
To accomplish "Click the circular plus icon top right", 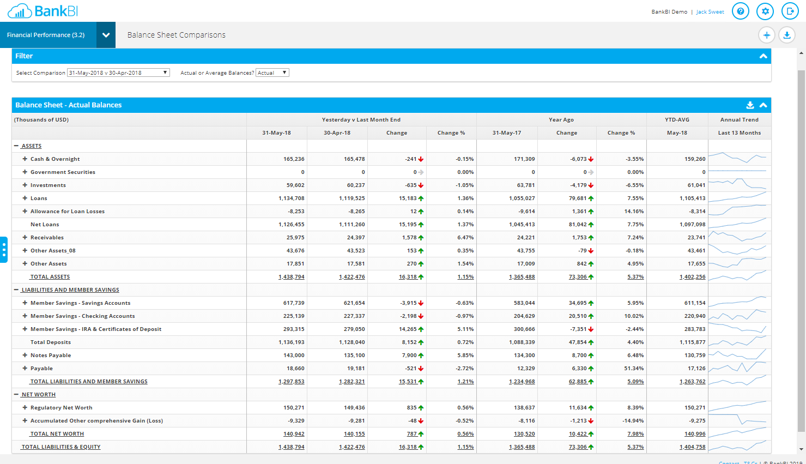I will [x=767, y=34].
